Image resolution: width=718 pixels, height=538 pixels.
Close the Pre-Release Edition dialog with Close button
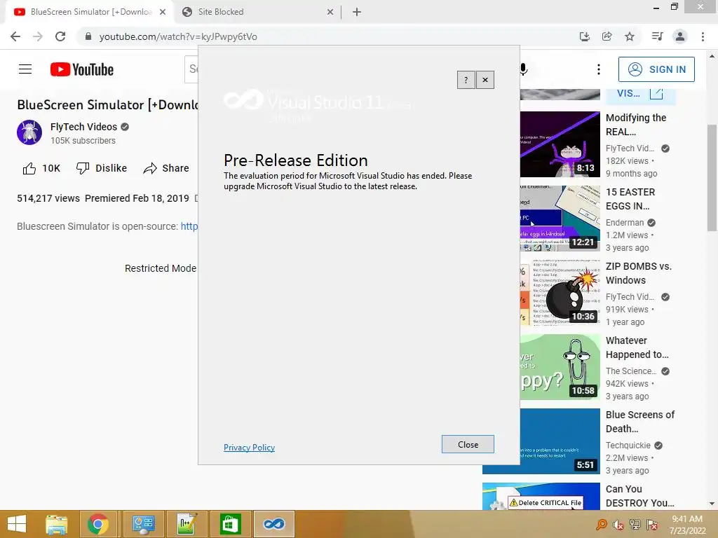point(468,444)
